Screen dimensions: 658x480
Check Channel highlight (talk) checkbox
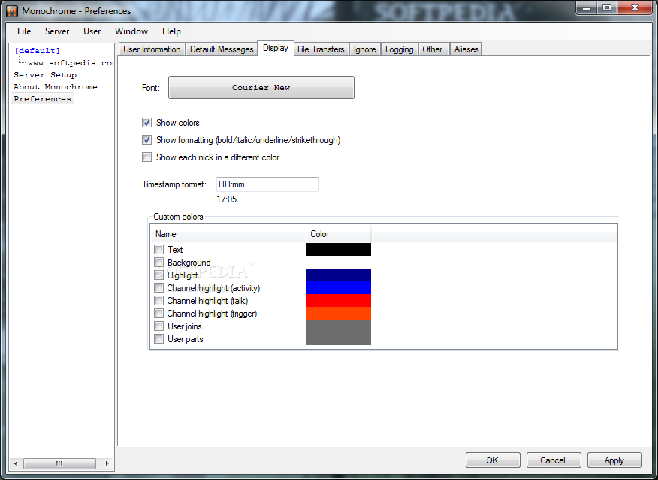coord(158,300)
